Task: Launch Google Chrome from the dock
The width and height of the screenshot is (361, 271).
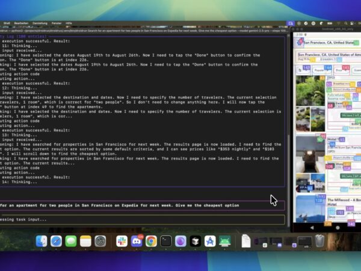Action: click(x=151, y=241)
